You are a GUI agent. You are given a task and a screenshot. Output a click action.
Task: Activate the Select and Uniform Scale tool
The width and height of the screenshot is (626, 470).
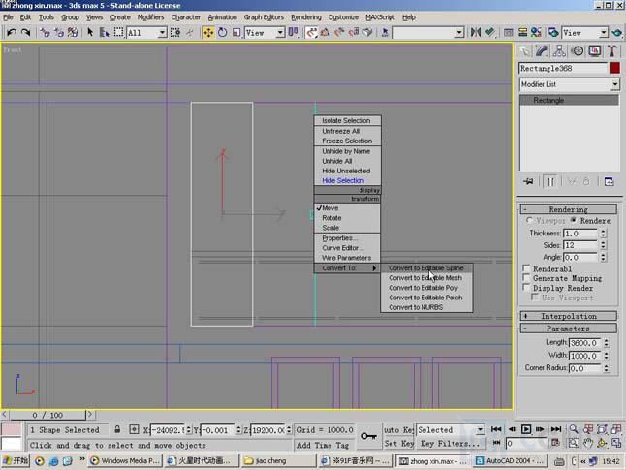[236, 32]
